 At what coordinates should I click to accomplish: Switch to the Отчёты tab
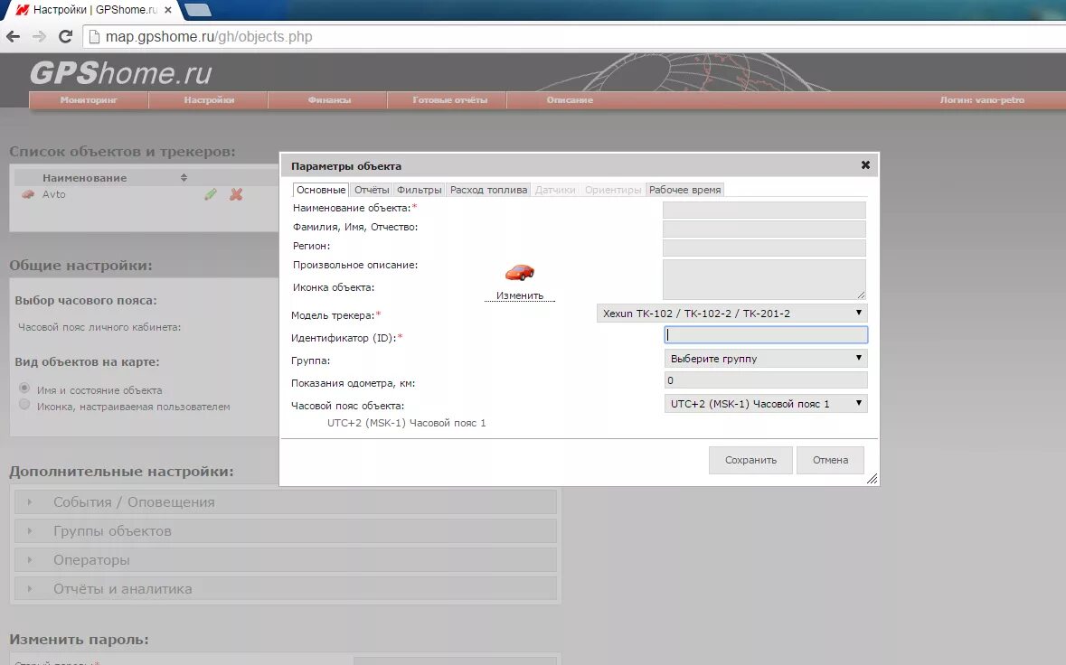(372, 190)
